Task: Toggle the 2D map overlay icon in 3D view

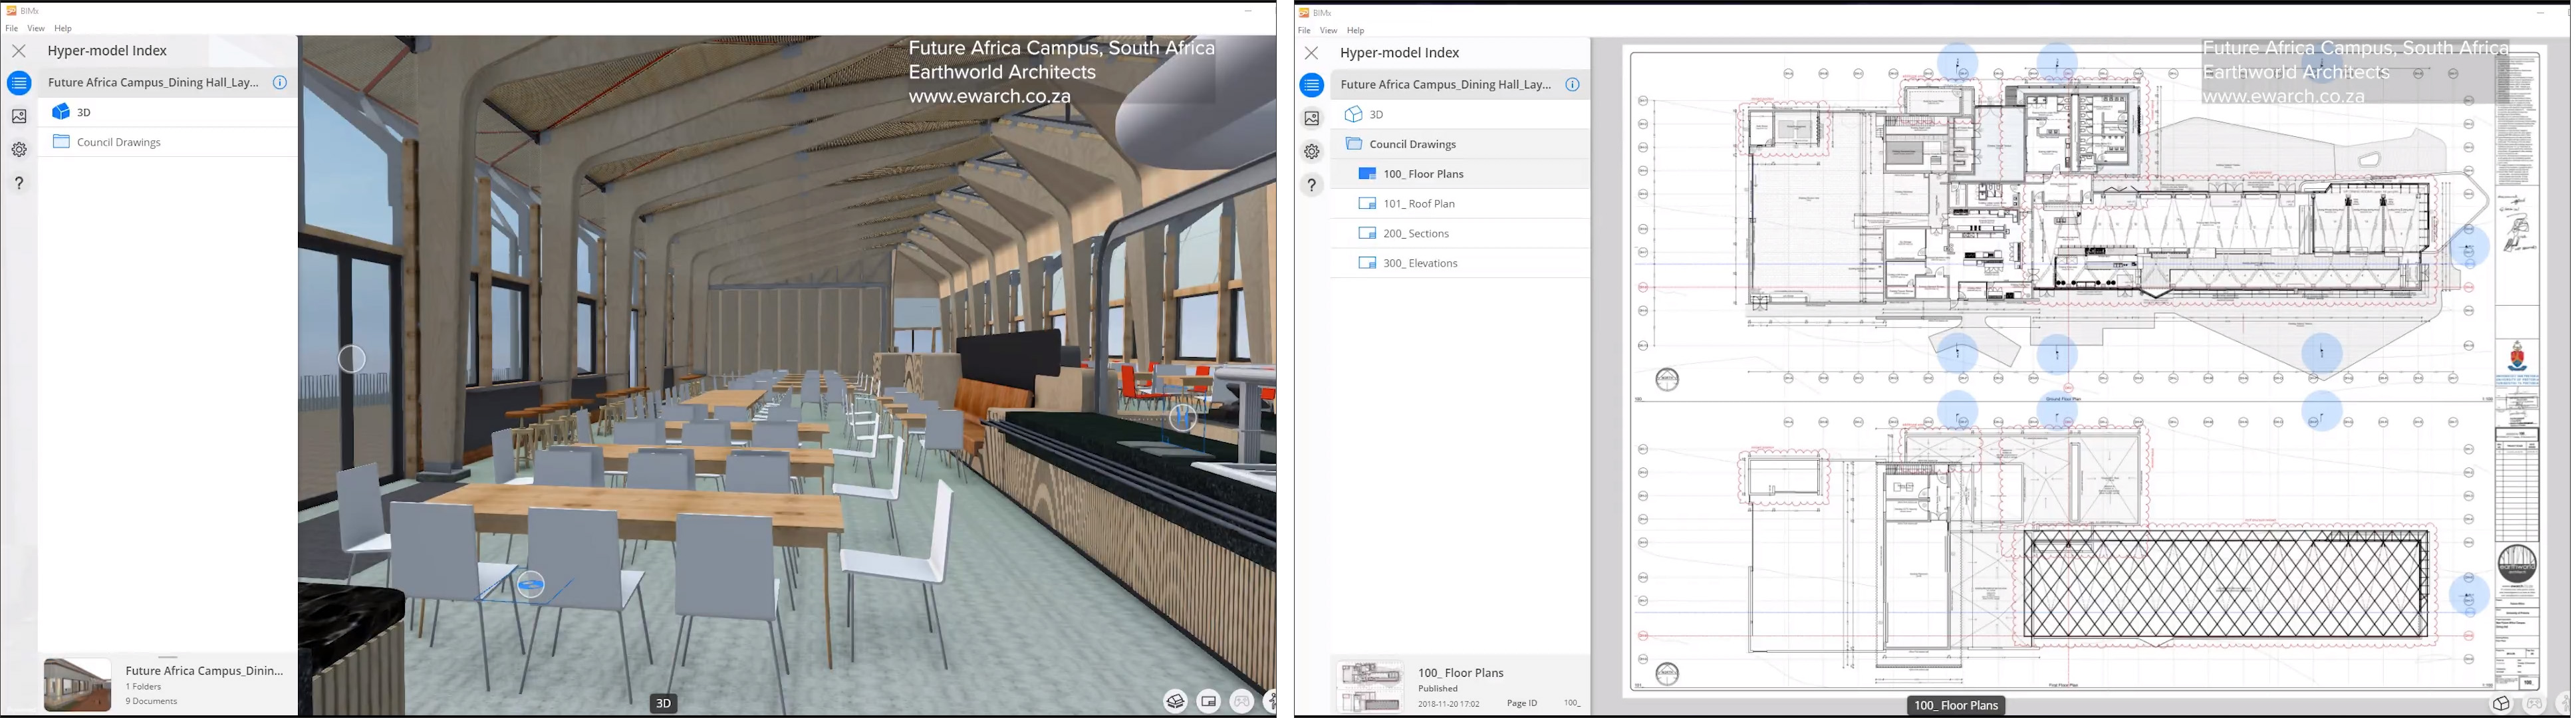Action: click(x=1208, y=702)
